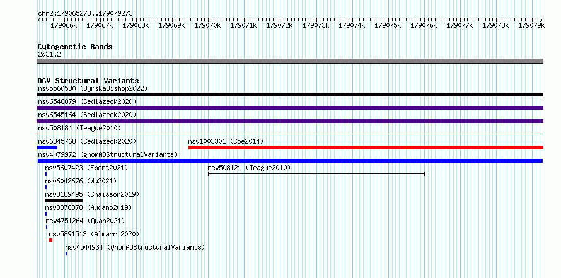Click the 179079k ruler tick label
Viewport: 561px width, 278px height.
coord(531,25)
